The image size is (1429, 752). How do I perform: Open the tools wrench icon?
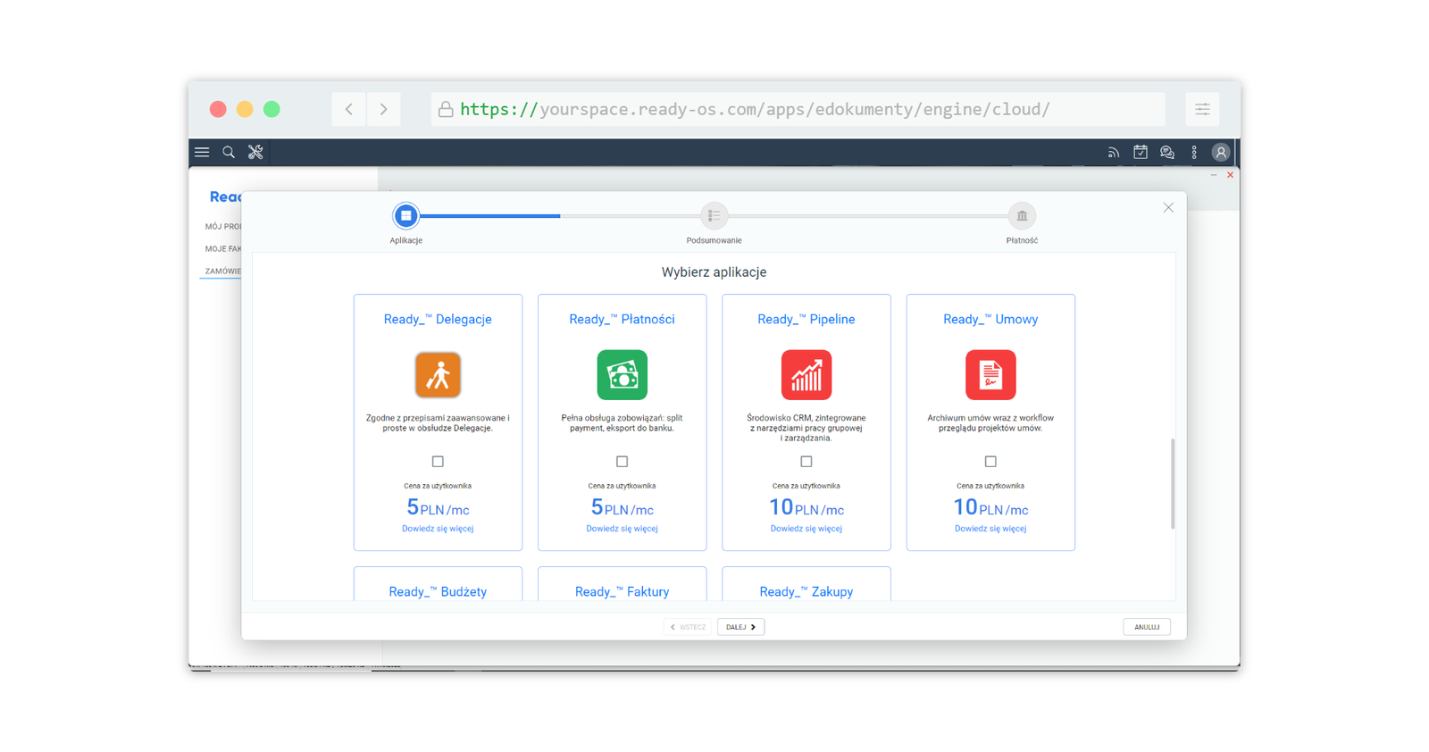[x=255, y=153]
